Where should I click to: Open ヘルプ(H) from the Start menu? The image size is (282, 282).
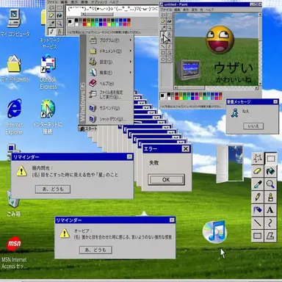point(110,83)
